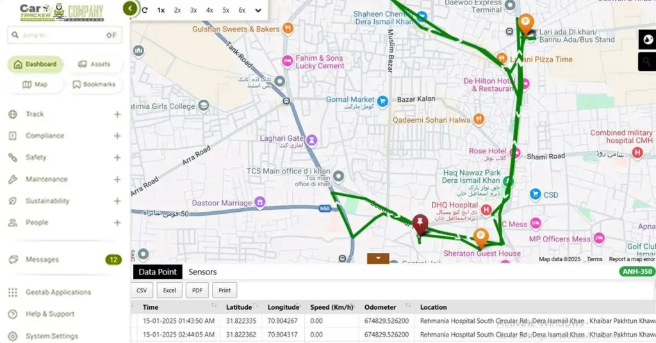The height and width of the screenshot is (343, 656).
Task: Click the red pin marker on map
Action: pos(420,225)
